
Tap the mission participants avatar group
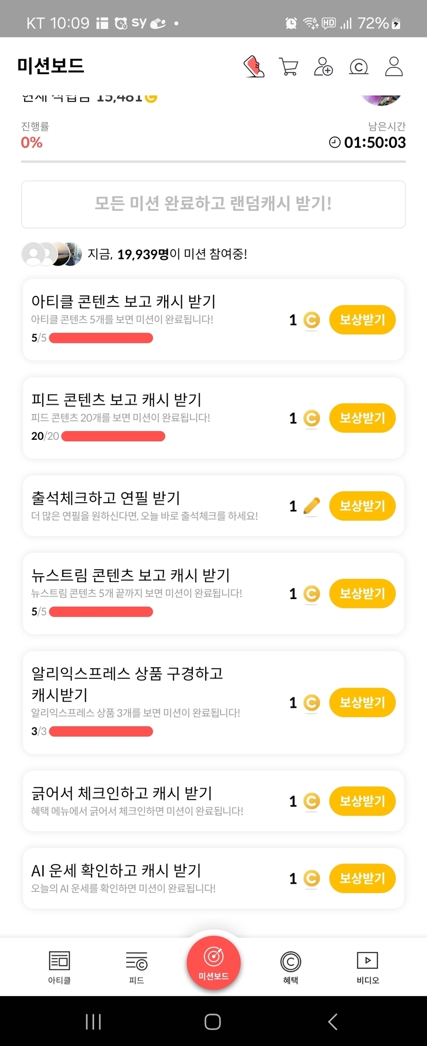[51, 254]
